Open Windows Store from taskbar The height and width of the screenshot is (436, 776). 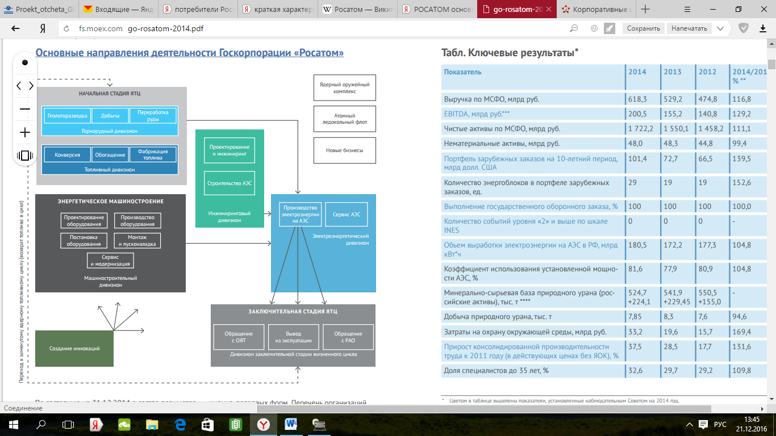pyautogui.click(x=207, y=424)
